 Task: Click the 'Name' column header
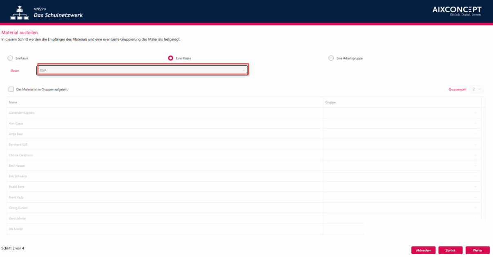[x=13, y=102]
